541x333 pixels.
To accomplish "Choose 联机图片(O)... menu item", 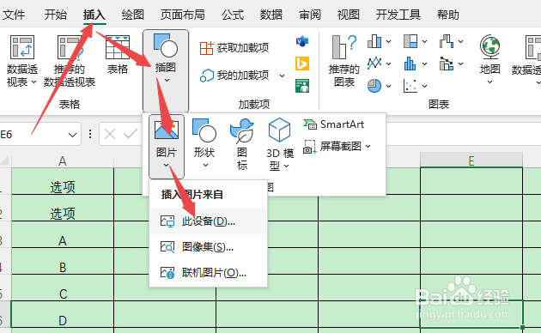I will [208, 273].
